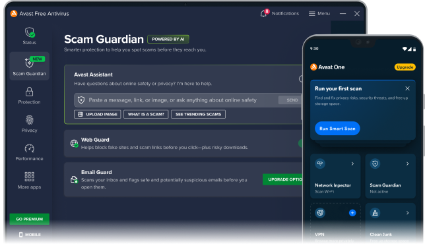Open the Status section in sidebar
The image size is (425, 244).
click(x=29, y=36)
